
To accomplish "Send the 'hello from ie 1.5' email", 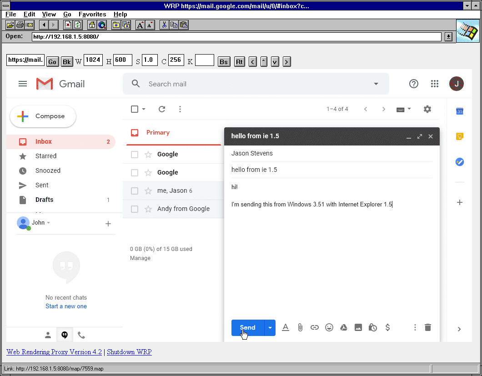I will (247, 327).
